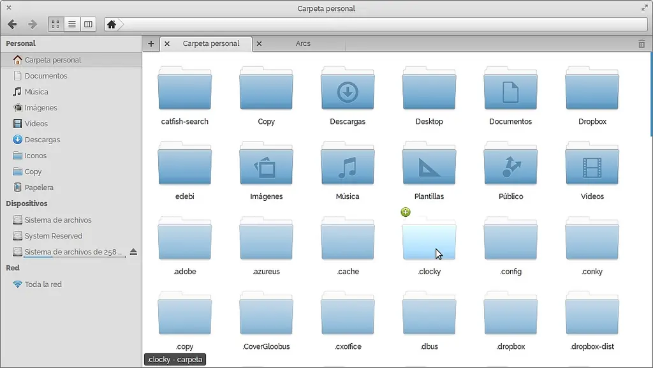
Task: Open Carpeta personal in sidebar
Action: tap(71, 60)
